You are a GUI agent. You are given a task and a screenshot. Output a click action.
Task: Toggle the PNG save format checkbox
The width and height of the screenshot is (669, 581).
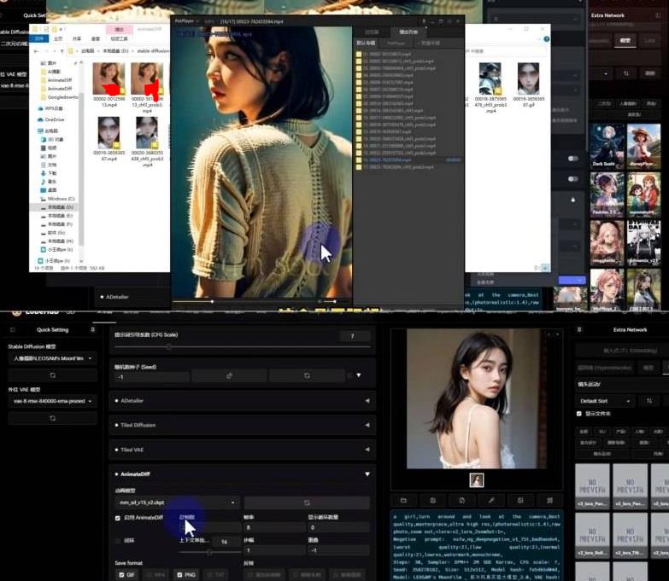point(179,575)
